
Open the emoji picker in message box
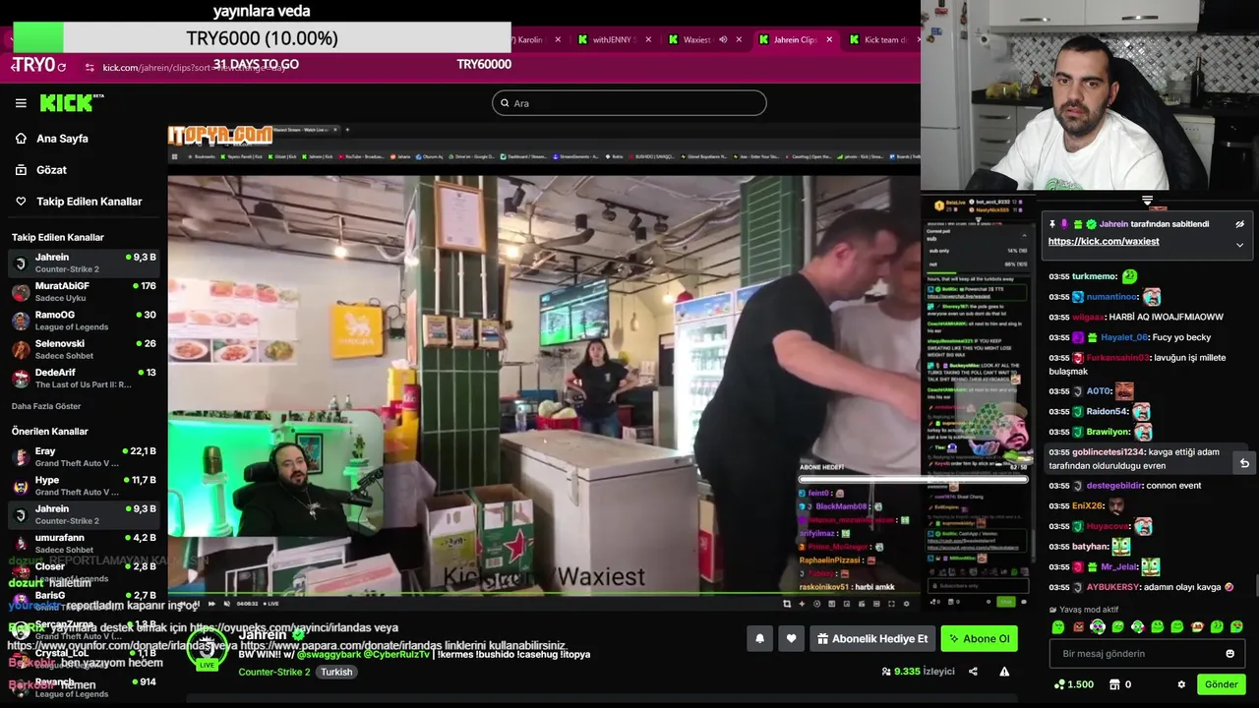pos(1229,653)
